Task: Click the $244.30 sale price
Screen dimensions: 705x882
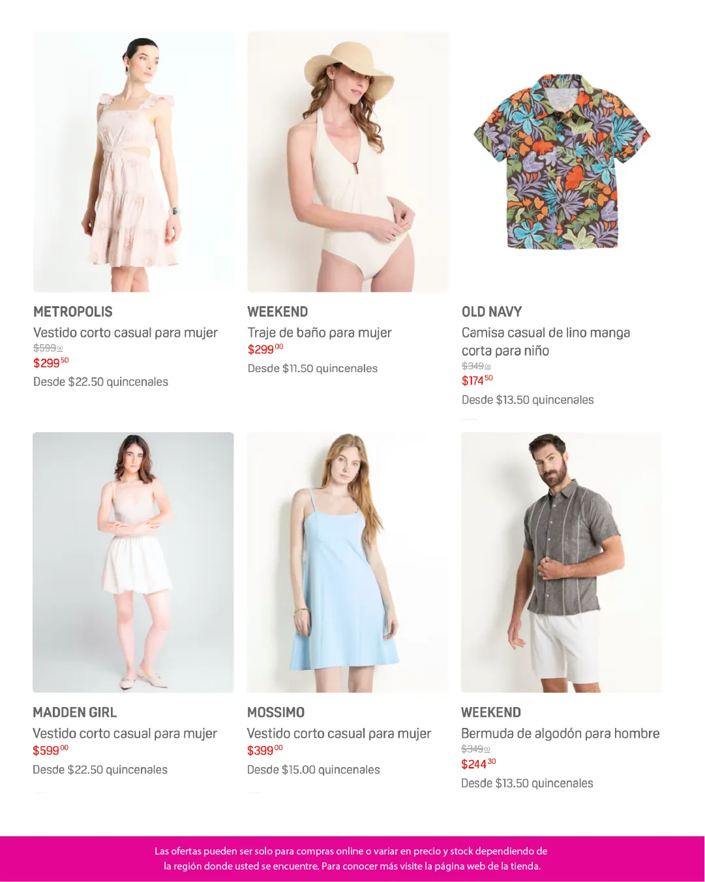Action: point(479,764)
